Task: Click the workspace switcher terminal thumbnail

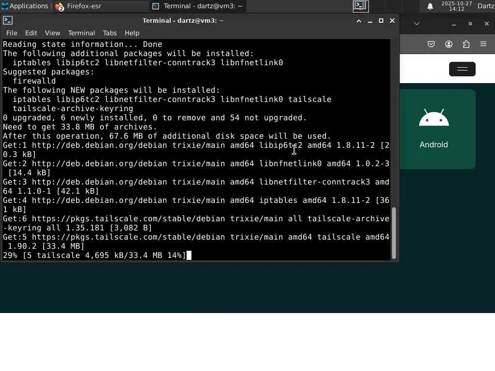Action: click(361, 6)
